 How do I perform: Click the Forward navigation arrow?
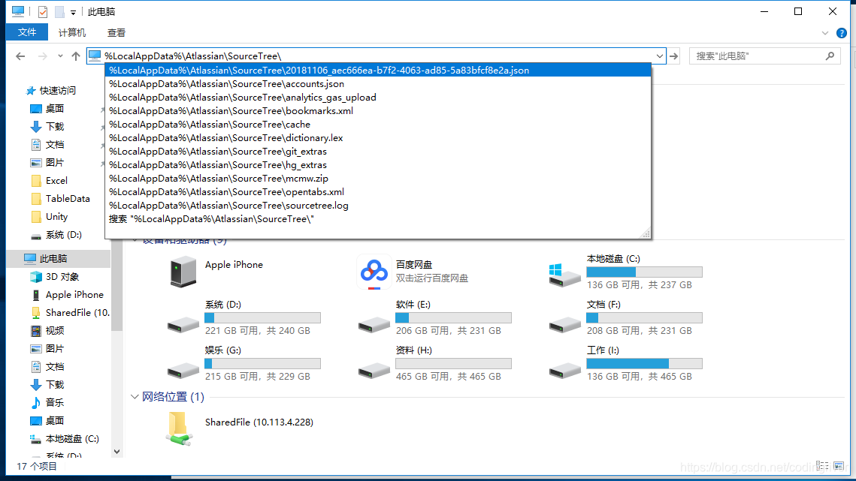point(42,56)
